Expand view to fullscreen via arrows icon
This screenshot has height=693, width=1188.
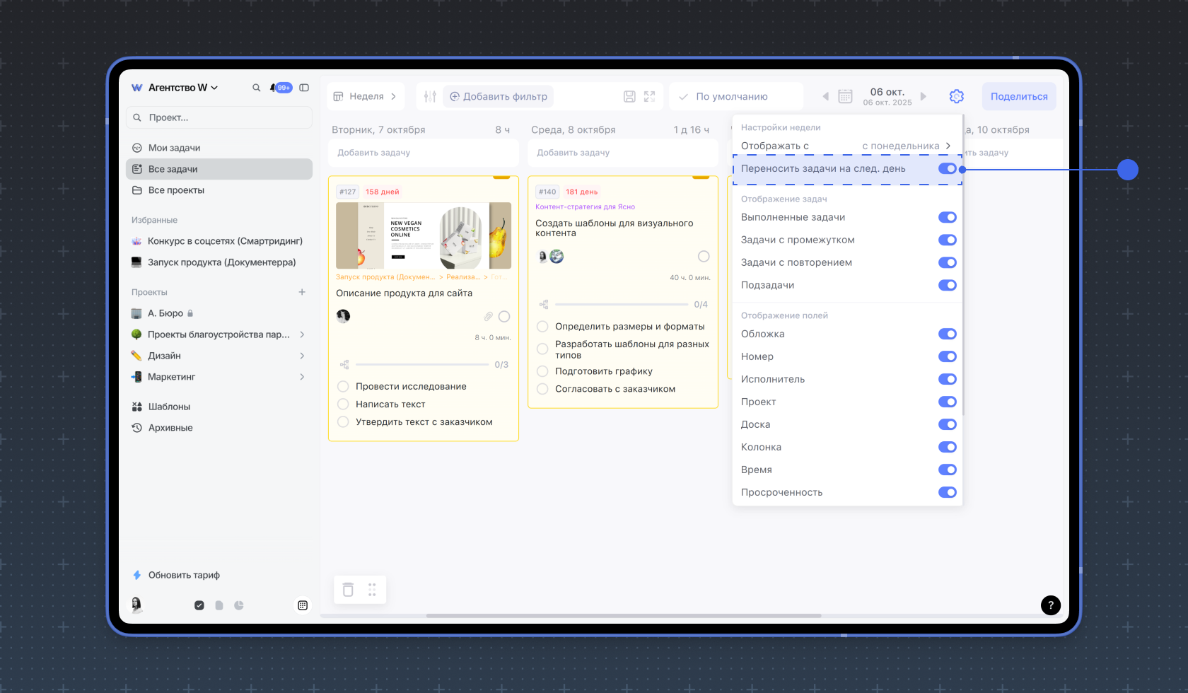649,97
